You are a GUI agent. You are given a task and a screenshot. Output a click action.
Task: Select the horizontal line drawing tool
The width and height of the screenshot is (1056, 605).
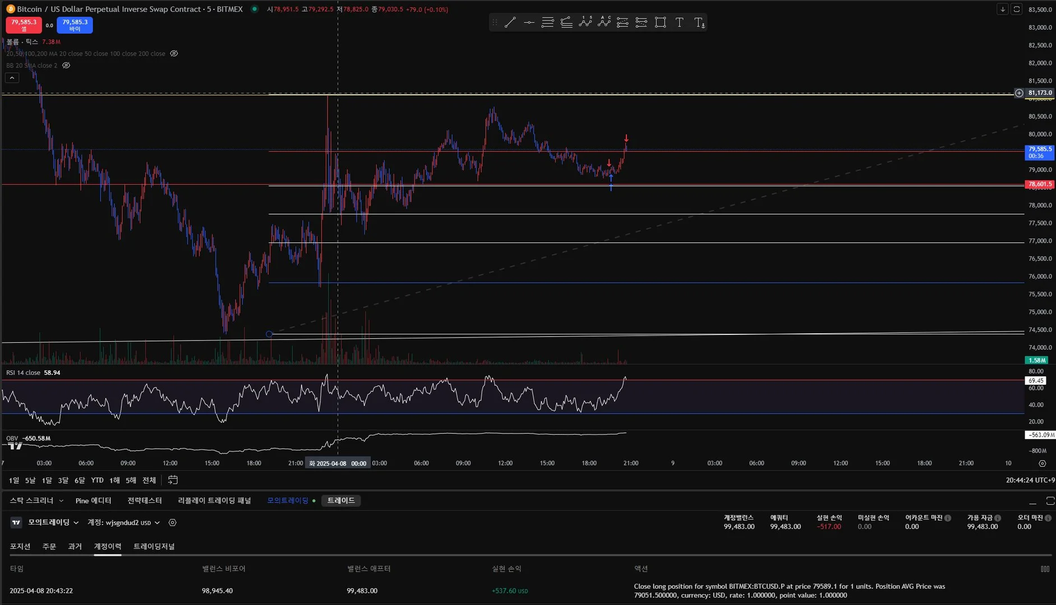coord(529,22)
